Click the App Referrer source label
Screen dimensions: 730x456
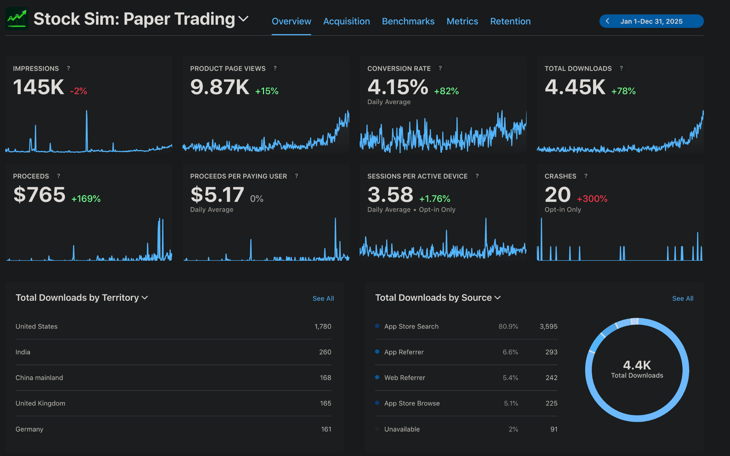[404, 352]
